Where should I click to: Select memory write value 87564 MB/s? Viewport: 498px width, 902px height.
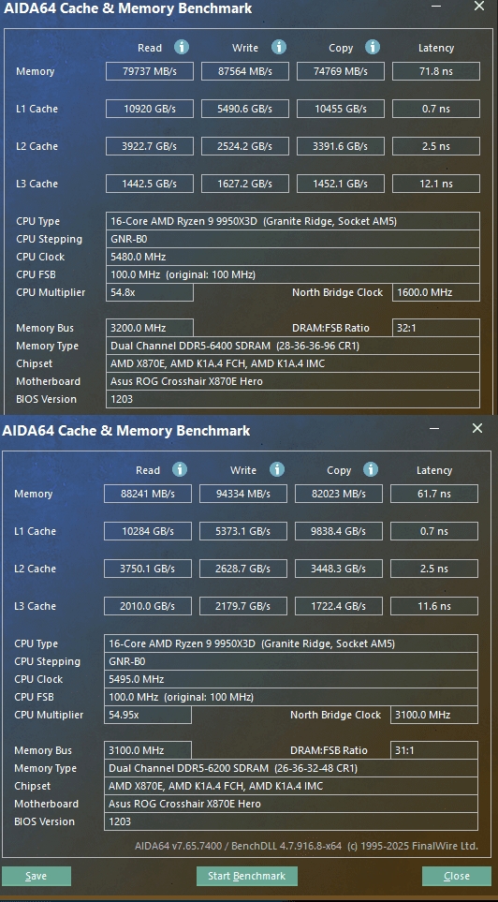pos(245,71)
